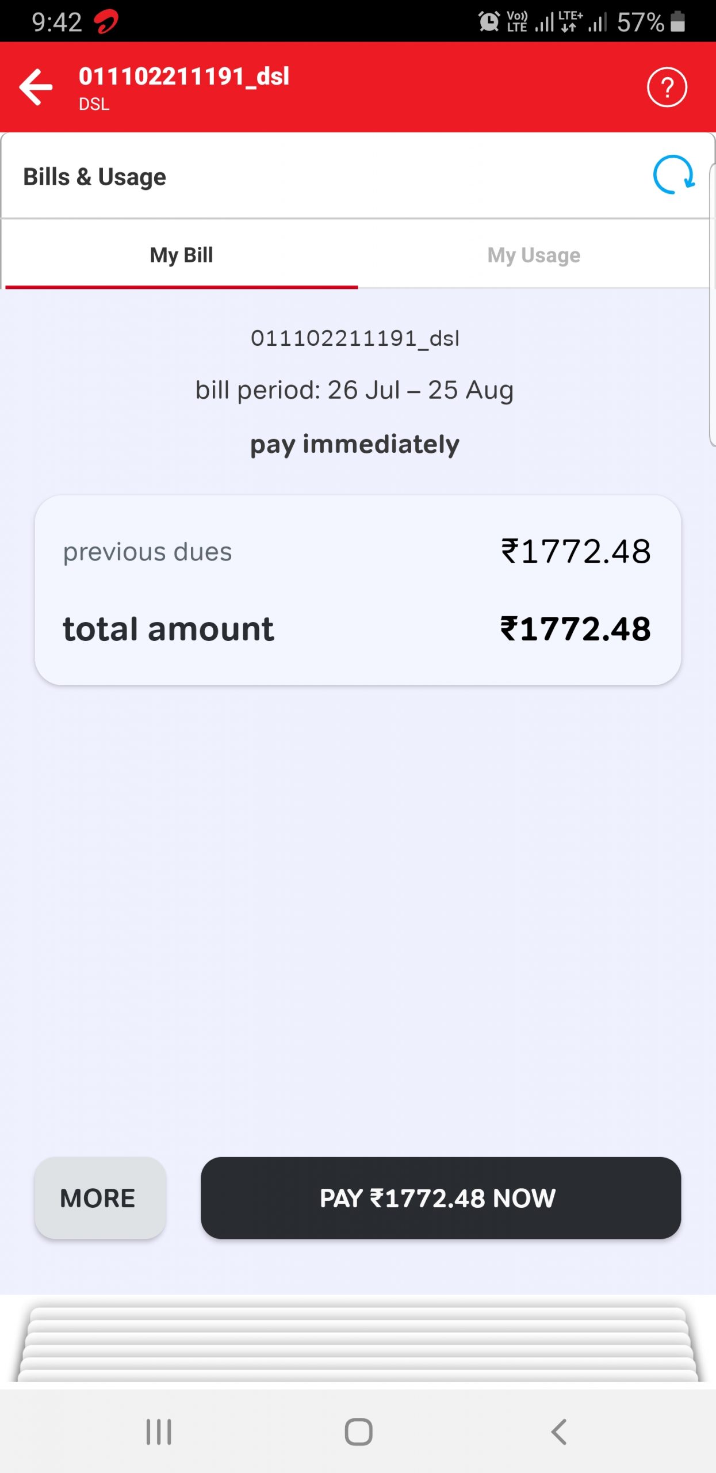Tap the Bills & Usage heading
This screenshot has width=716, height=1473.
[94, 177]
